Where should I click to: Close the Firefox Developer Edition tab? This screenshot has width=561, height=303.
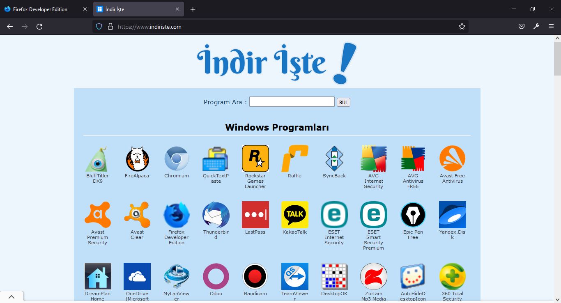click(x=85, y=9)
